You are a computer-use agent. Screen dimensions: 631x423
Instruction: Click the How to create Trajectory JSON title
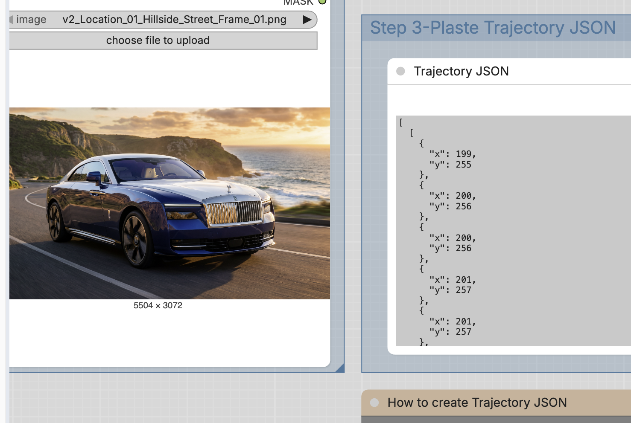tap(477, 403)
